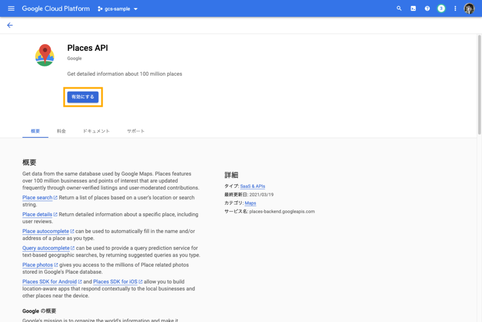Click the Google publisher name under title
The image size is (482, 322).
tap(74, 58)
